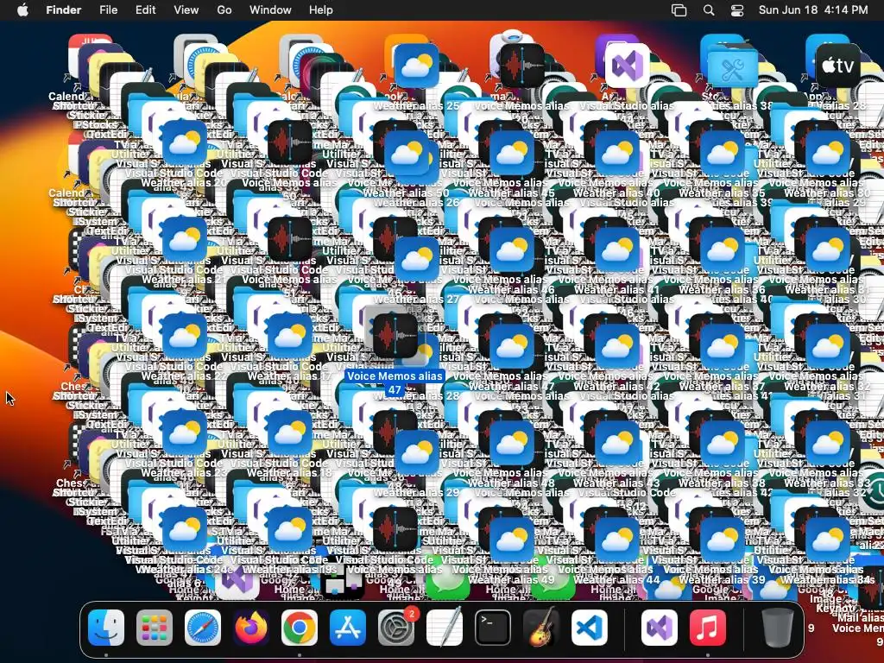
Task: Select the Weather alias 46 desktop icon
Action: pyautogui.click(x=512, y=249)
